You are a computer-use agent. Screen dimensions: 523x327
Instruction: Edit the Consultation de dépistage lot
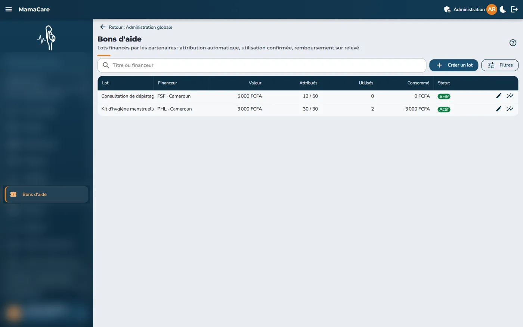[x=499, y=96]
